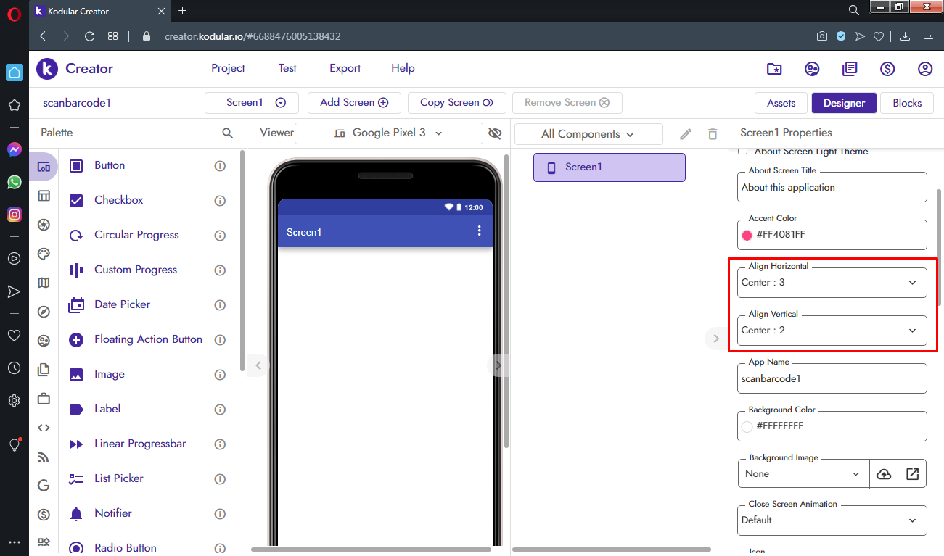Select the User Interface palette category

coord(44,167)
